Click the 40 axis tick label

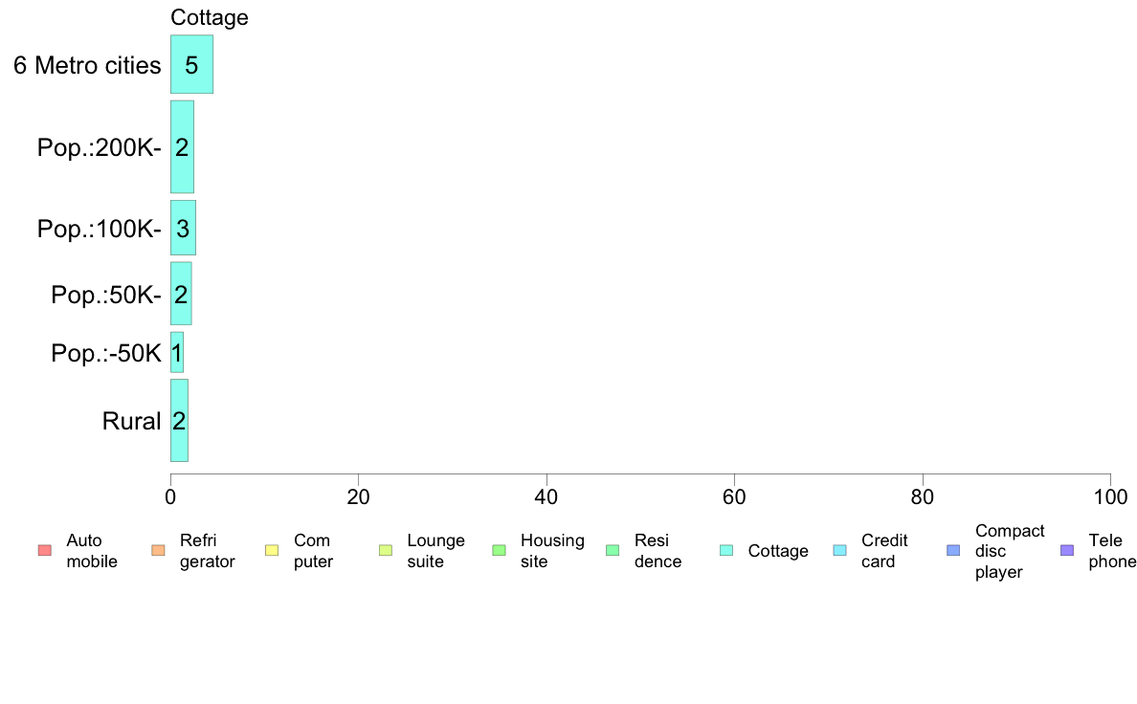click(546, 497)
